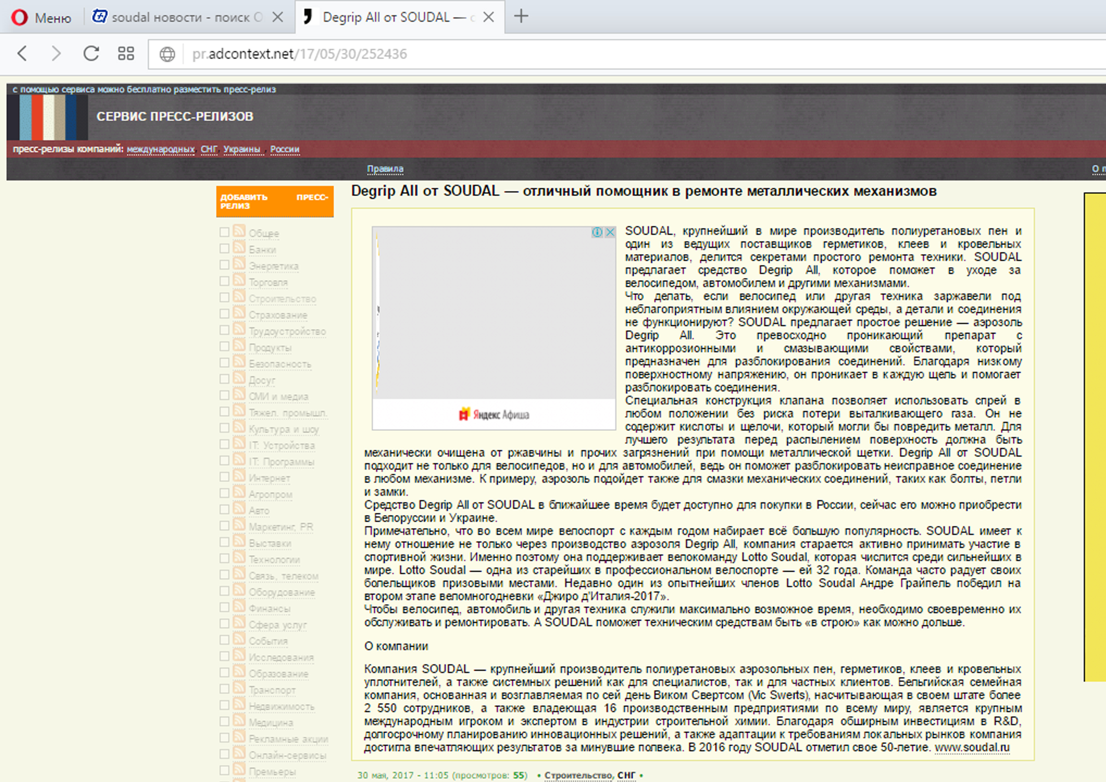This screenshot has height=782, width=1106.
Task: Visit the www.soudal.ru link
Action: (x=972, y=747)
